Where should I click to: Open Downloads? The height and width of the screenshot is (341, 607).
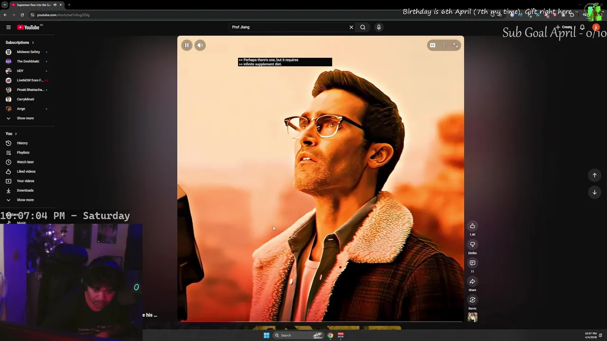(x=27, y=190)
